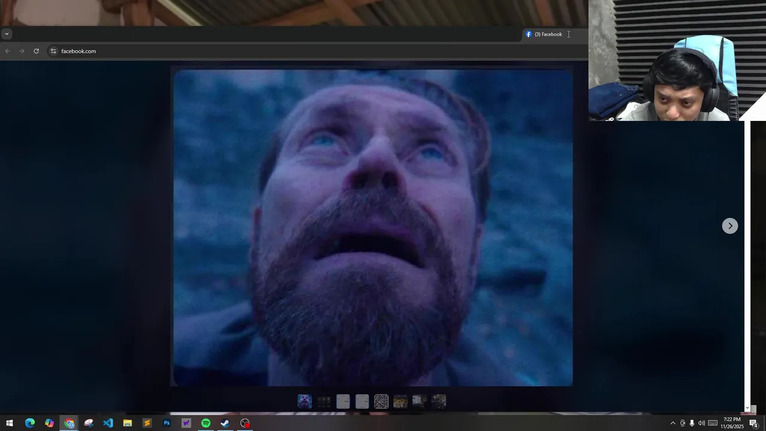Image resolution: width=766 pixels, height=431 pixels.
Task: Launch Microsoft Edge from the taskbar
Action: tap(30, 423)
